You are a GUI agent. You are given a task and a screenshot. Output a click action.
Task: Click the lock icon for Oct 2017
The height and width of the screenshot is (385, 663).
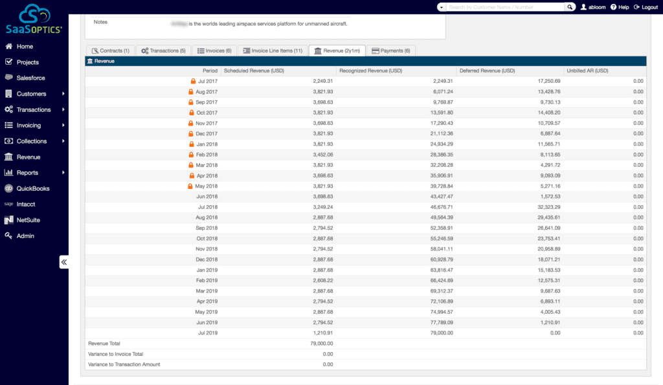point(192,113)
